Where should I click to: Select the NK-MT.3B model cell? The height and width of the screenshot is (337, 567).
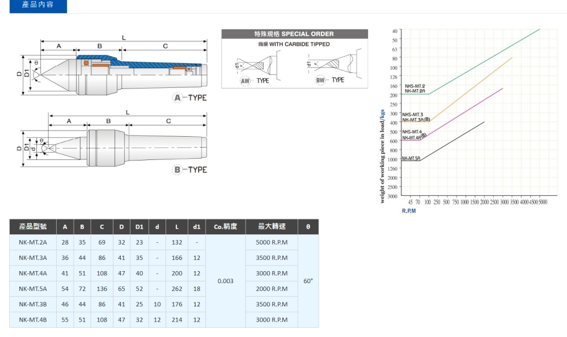point(33,304)
